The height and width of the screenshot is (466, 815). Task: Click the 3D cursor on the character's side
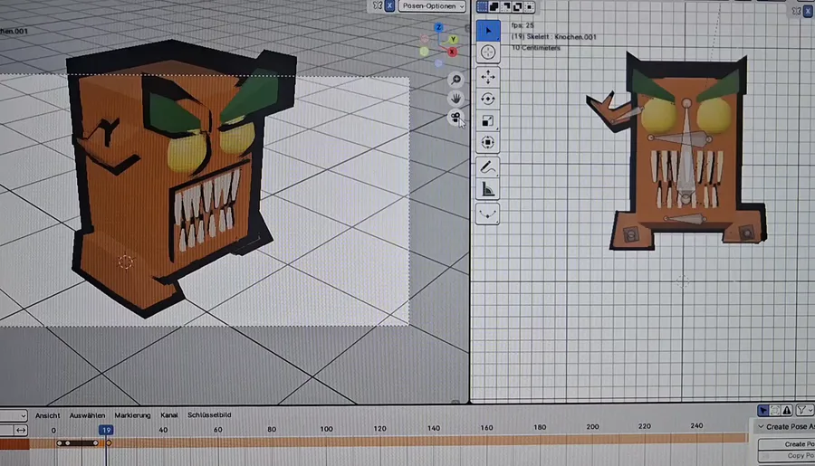coord(125,262)
